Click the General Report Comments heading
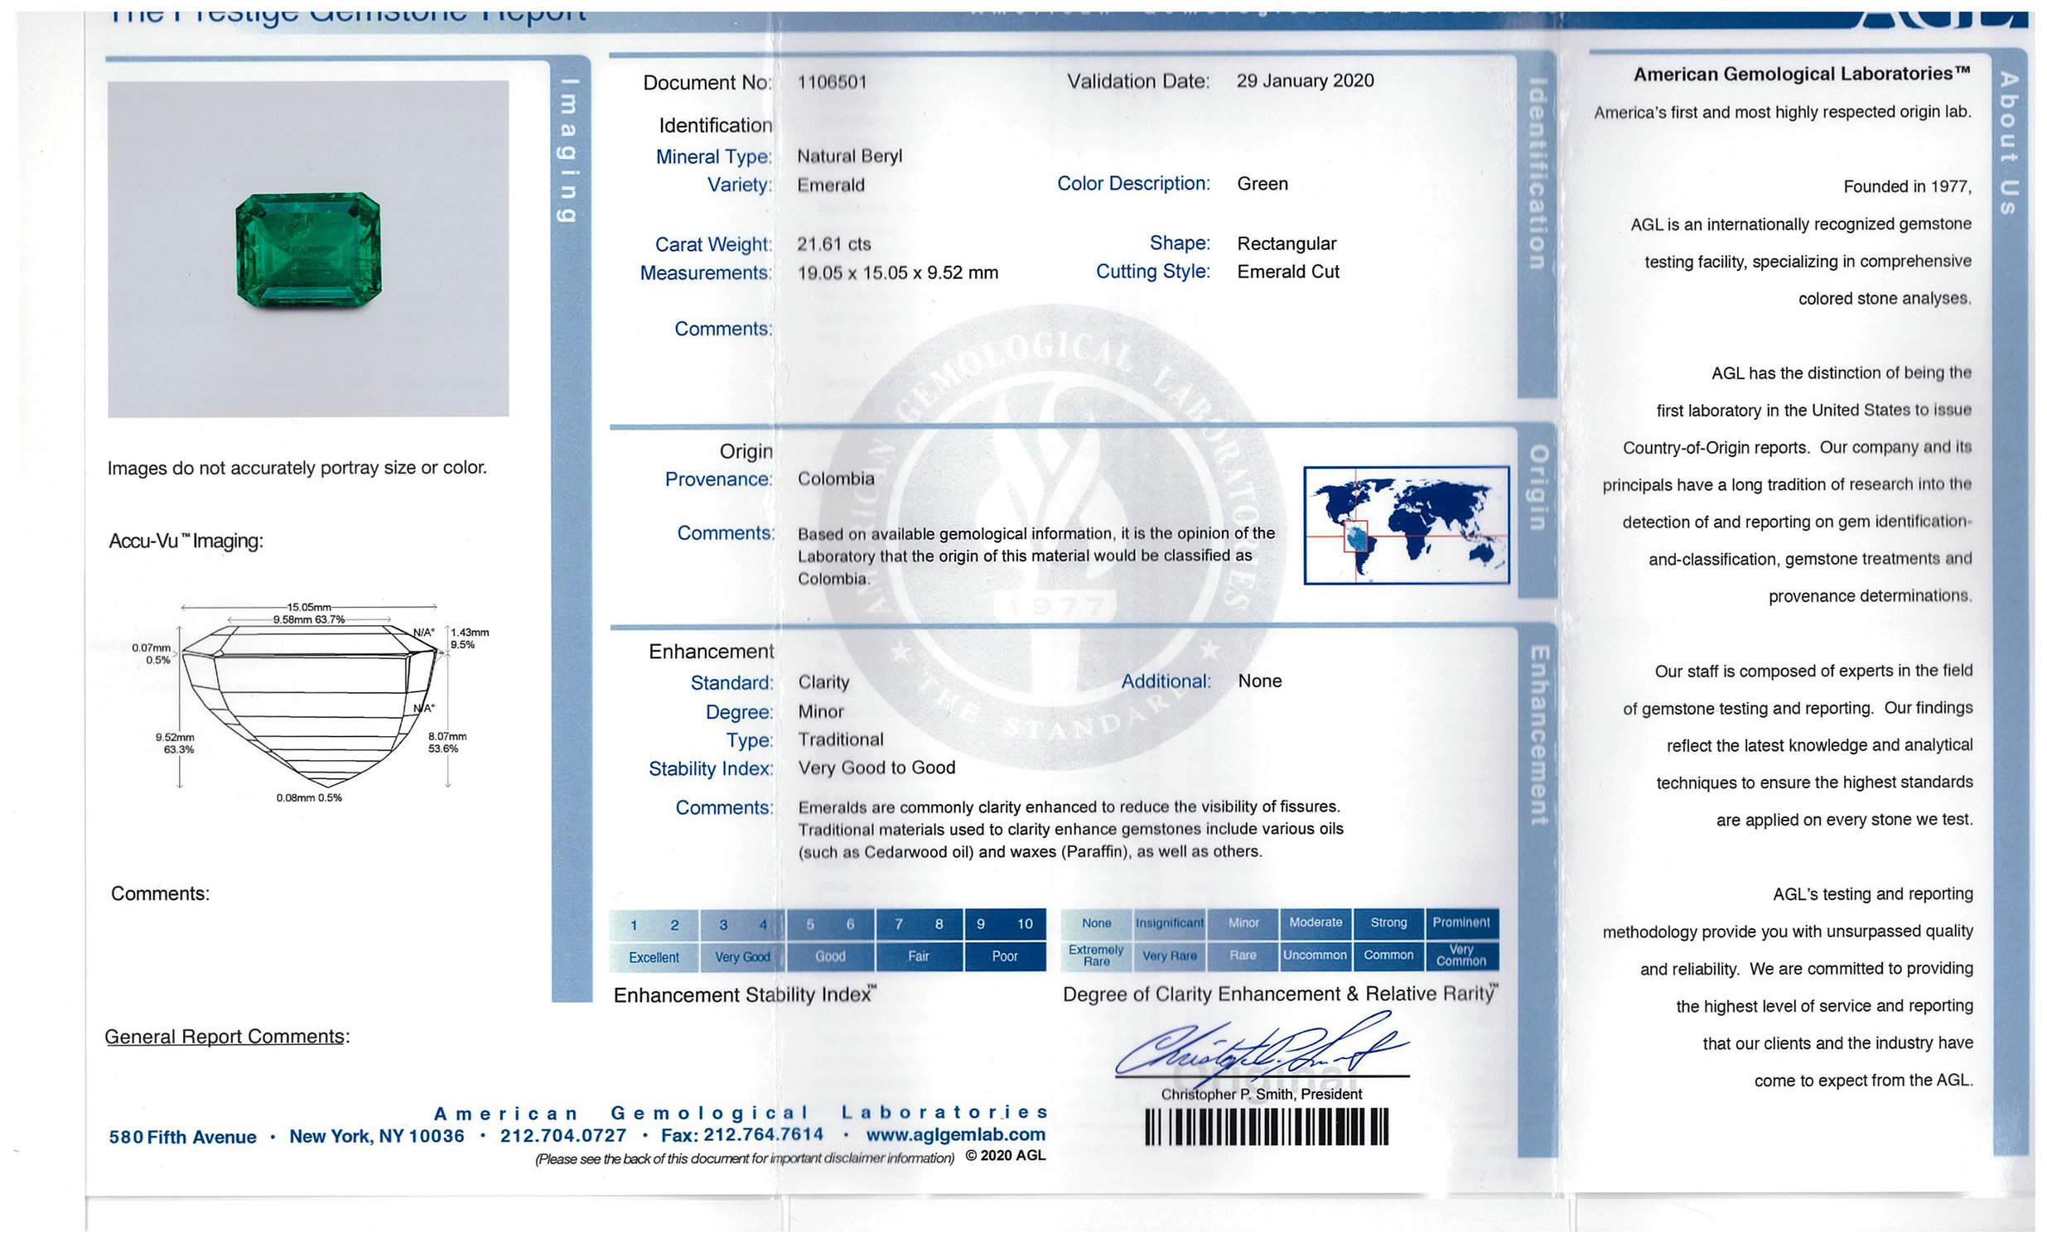The image size is (2047, 1242). point(226,1036)
